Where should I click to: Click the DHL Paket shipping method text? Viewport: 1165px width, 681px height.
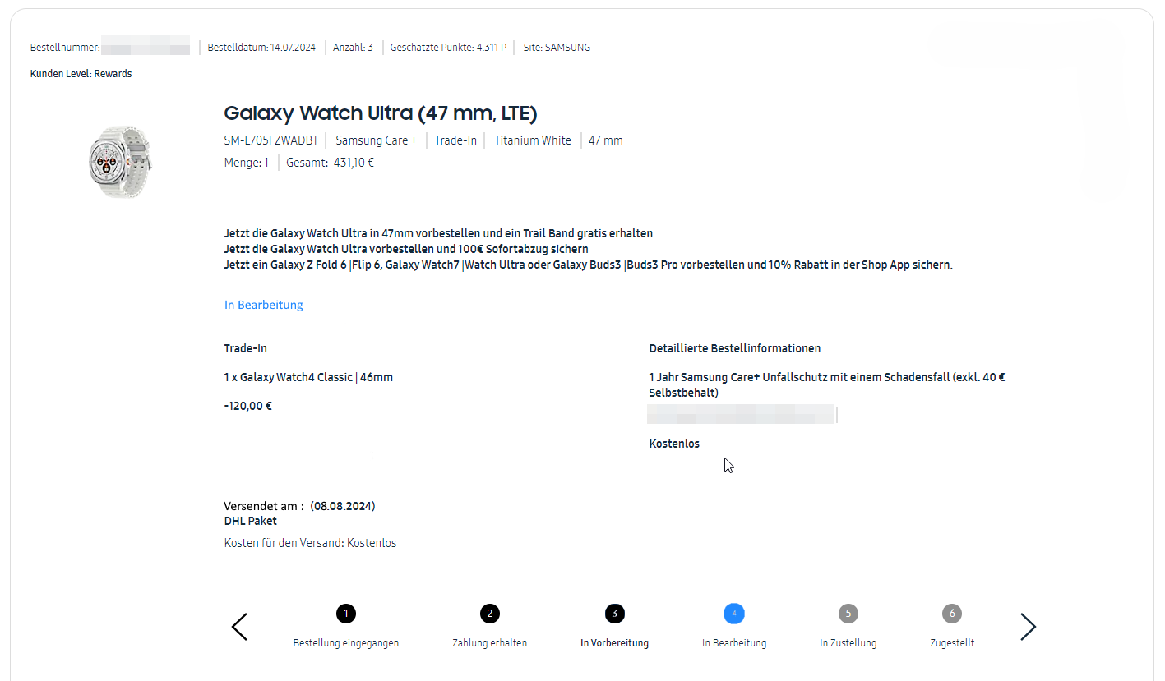point(250,521)
